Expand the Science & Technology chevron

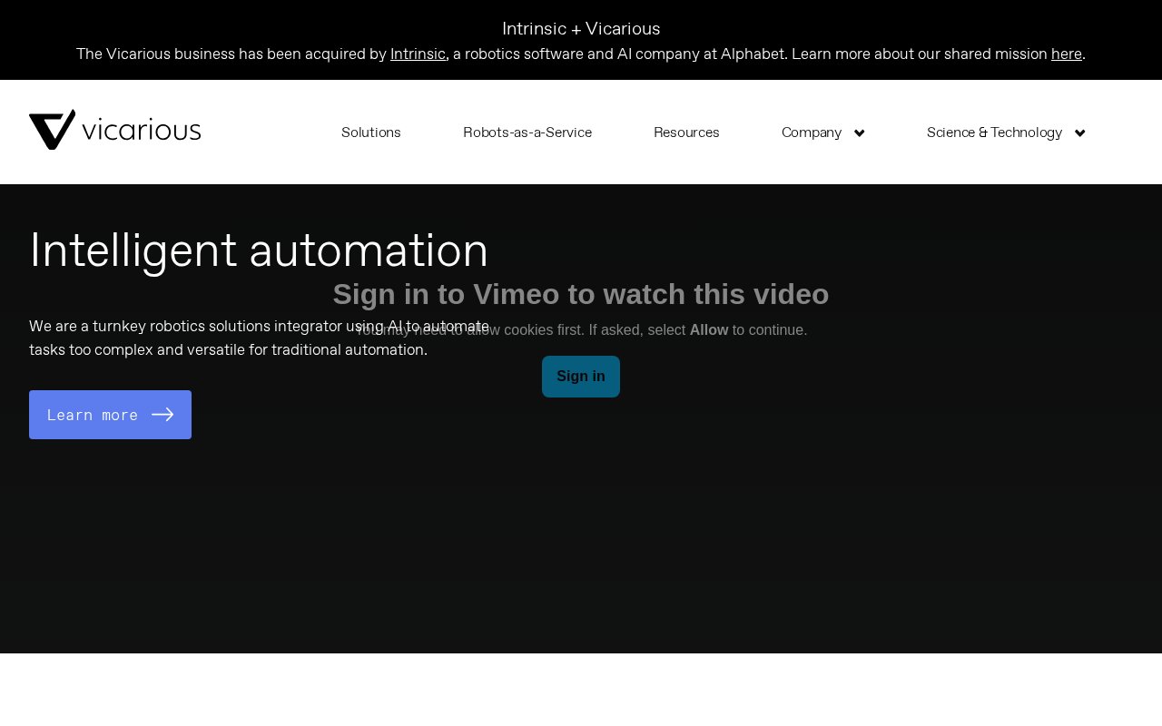tap(1080, 133)
